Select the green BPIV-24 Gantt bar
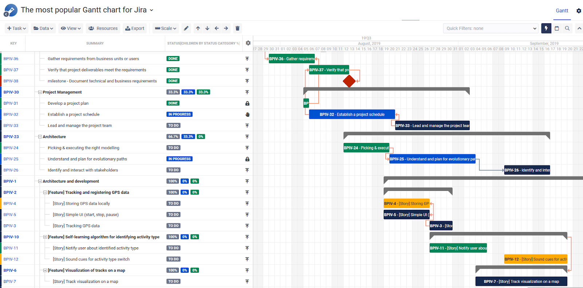Image resolution: width=583 pixels, height=288 pixels. tap(367, 148)
